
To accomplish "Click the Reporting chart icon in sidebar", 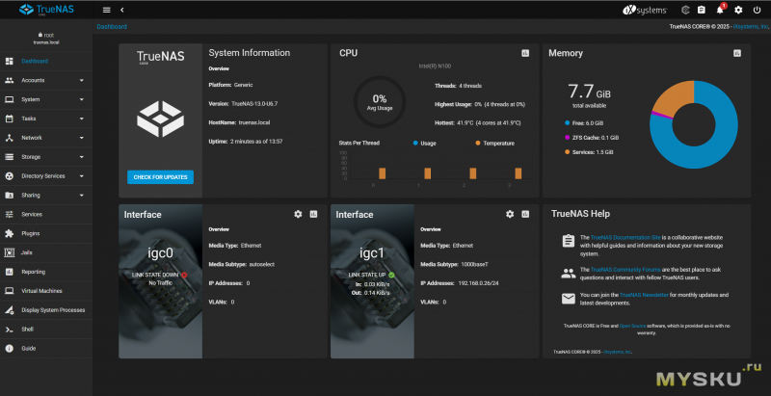I will [x=9, y=272].
